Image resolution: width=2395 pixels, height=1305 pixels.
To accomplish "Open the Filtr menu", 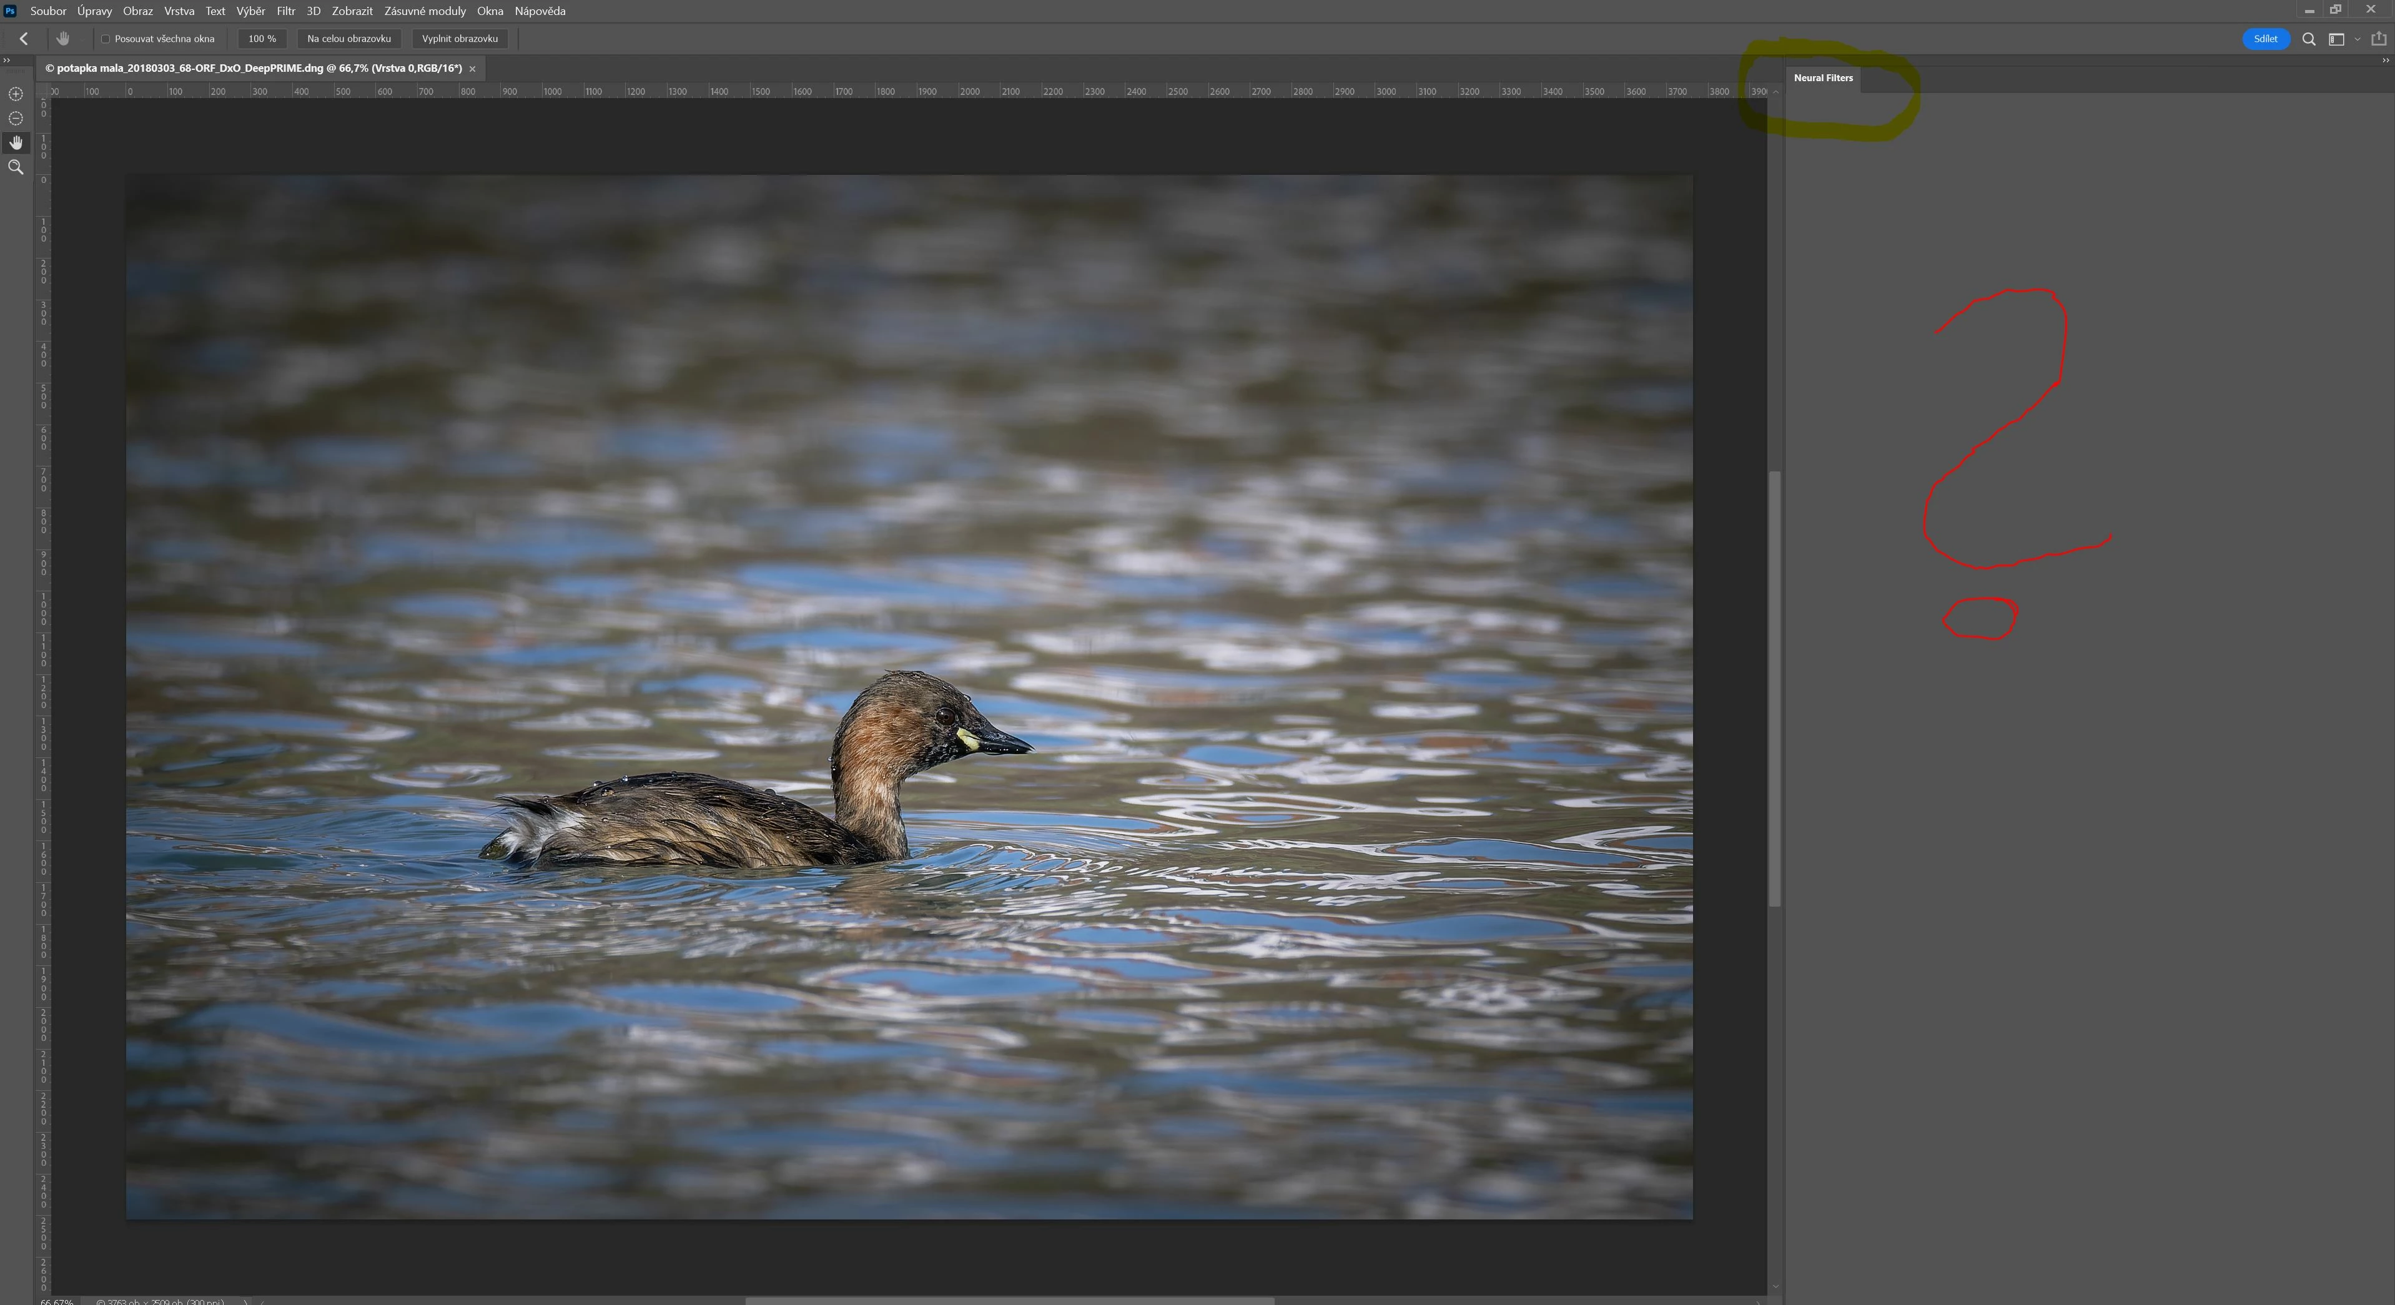I will 285,11.
